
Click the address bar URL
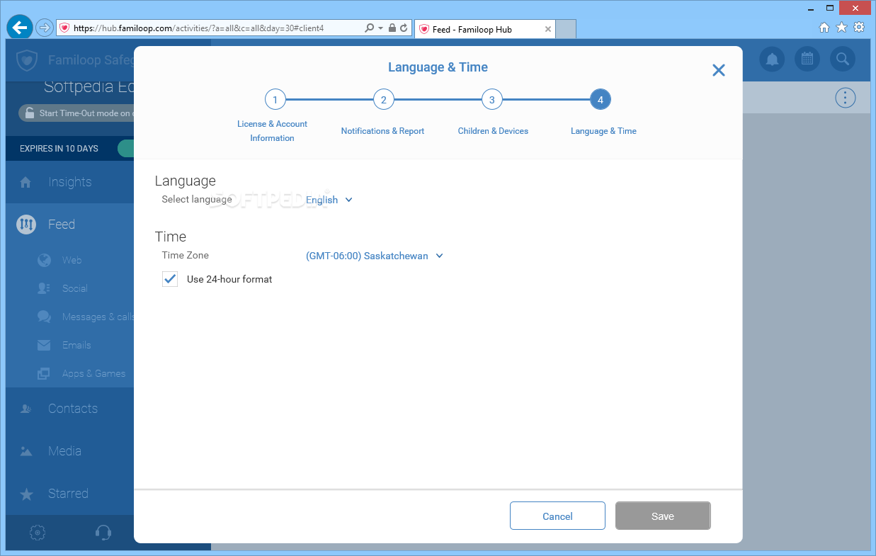pyautogui.click(x=199, y=28)
